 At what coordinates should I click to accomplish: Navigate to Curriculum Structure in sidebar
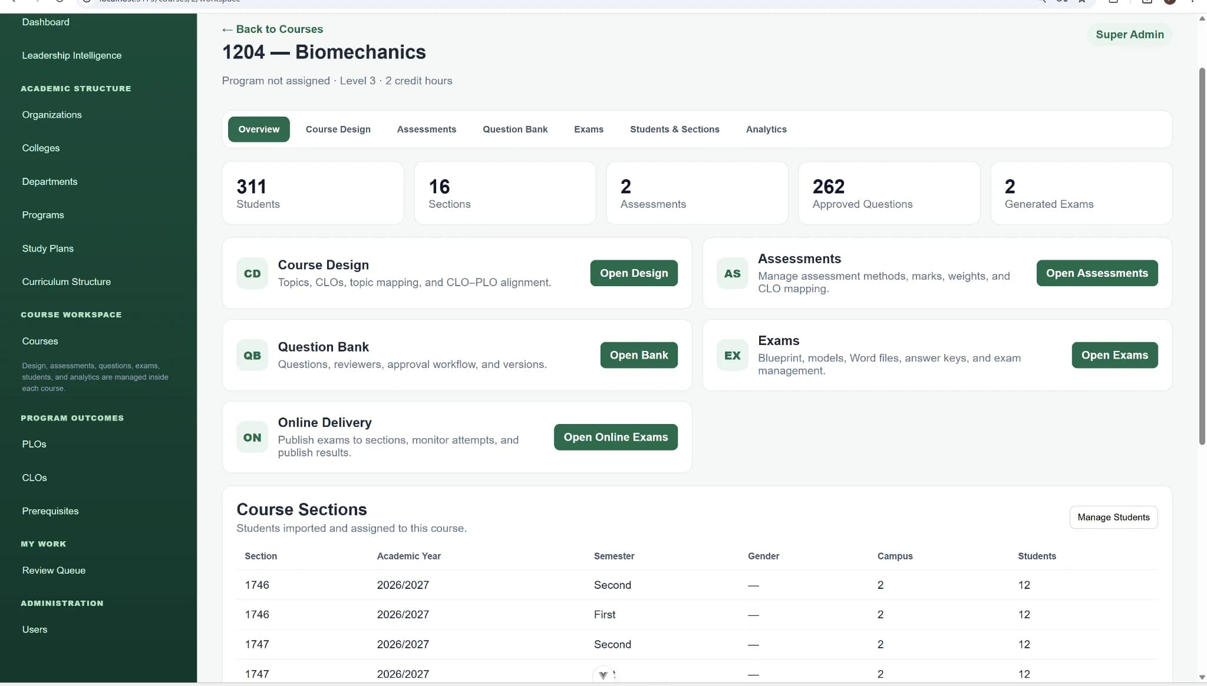(x=67, y=282)
